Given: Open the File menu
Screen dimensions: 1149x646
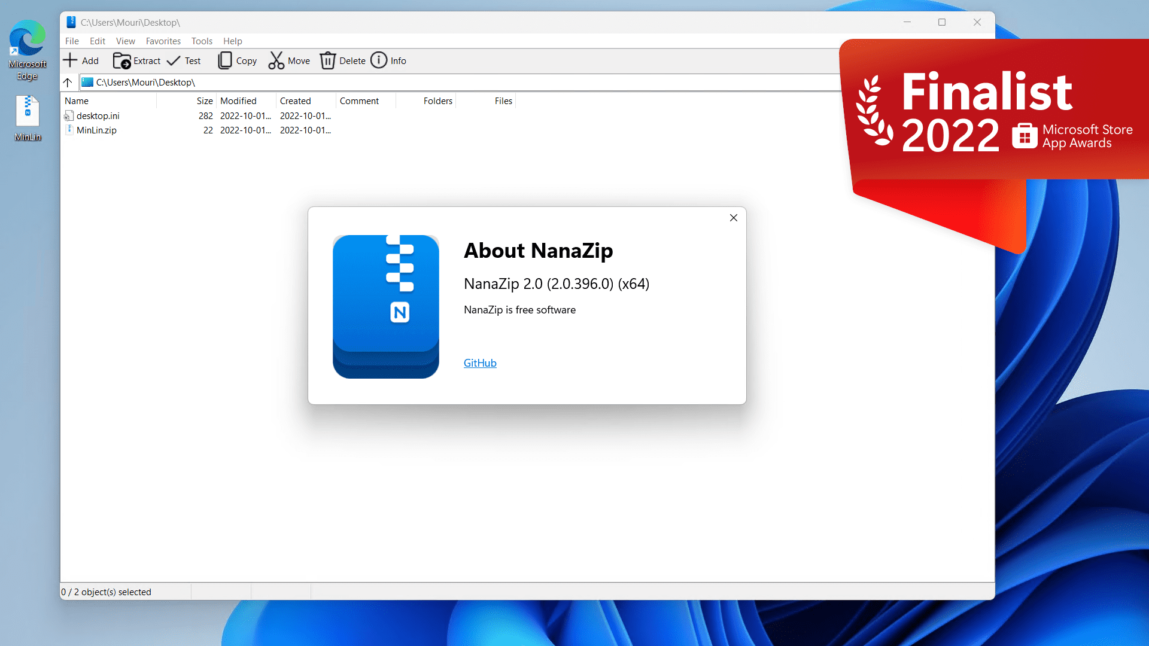Looking at the screenshot, I should point(71,40).
